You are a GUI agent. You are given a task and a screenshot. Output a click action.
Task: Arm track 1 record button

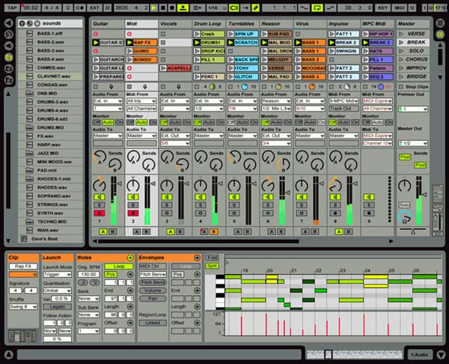[x=100, y=213]
